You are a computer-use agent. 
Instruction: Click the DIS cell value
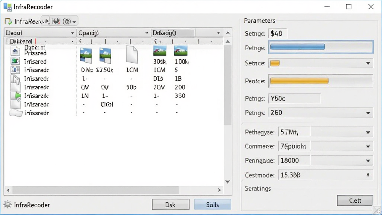click(158, 79)
